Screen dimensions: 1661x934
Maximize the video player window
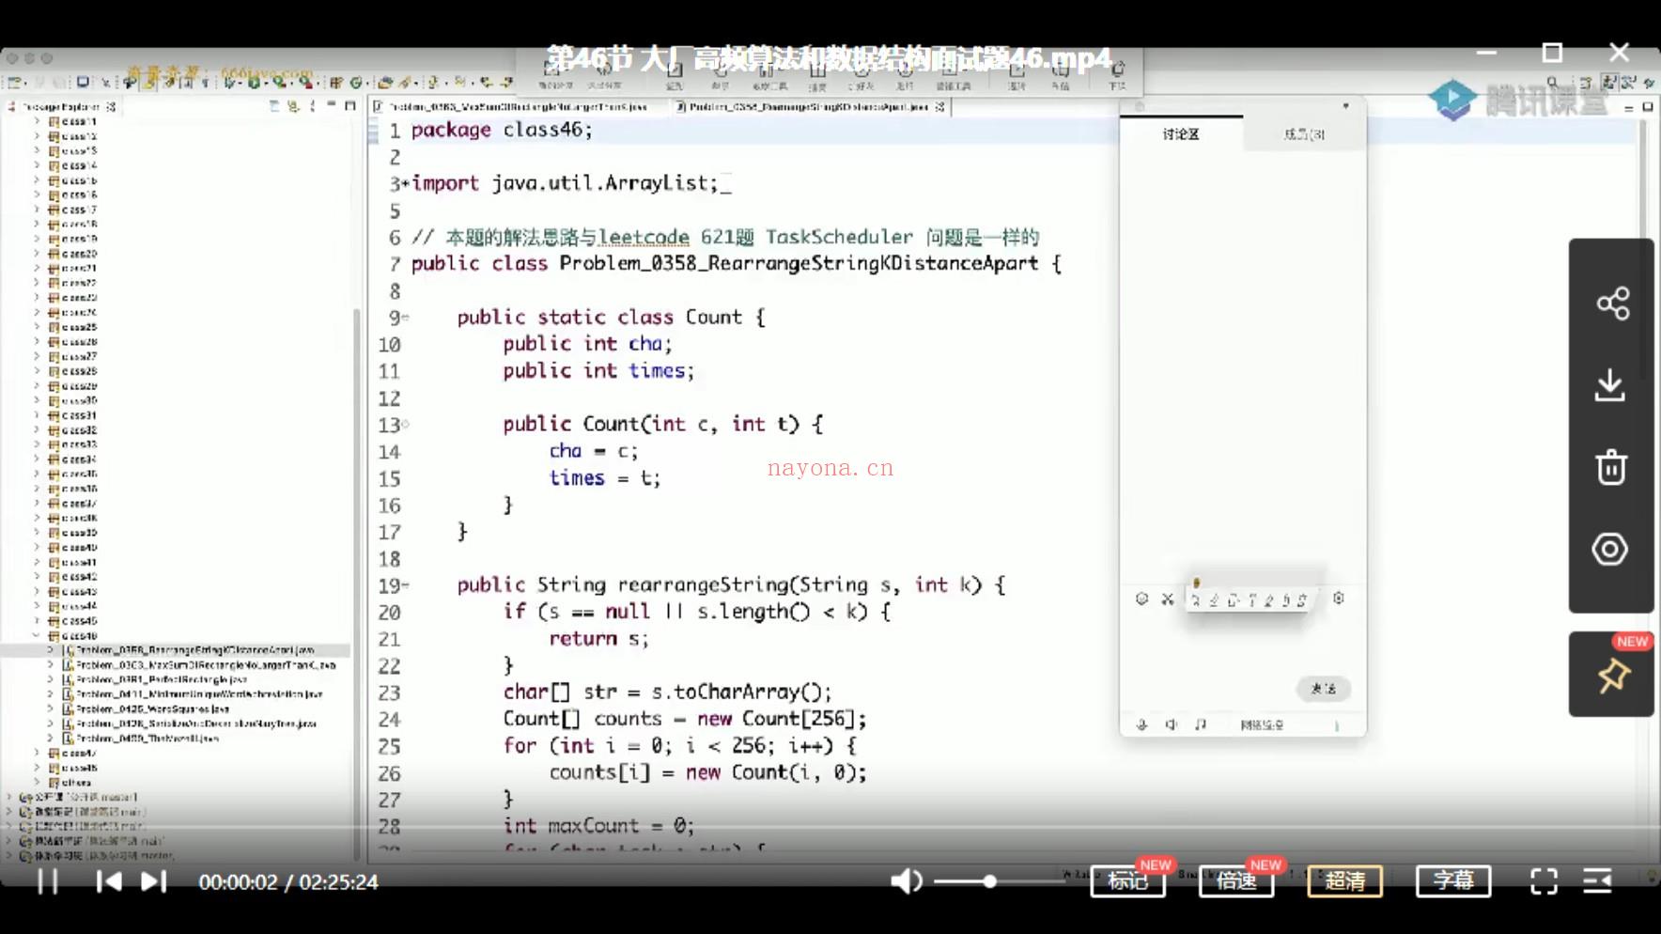tap(1553, 53)
